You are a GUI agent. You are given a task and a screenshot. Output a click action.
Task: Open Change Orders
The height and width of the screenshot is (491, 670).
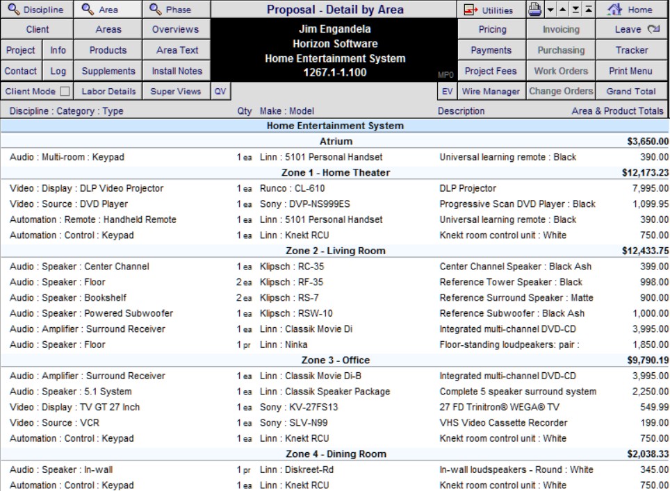561,92
